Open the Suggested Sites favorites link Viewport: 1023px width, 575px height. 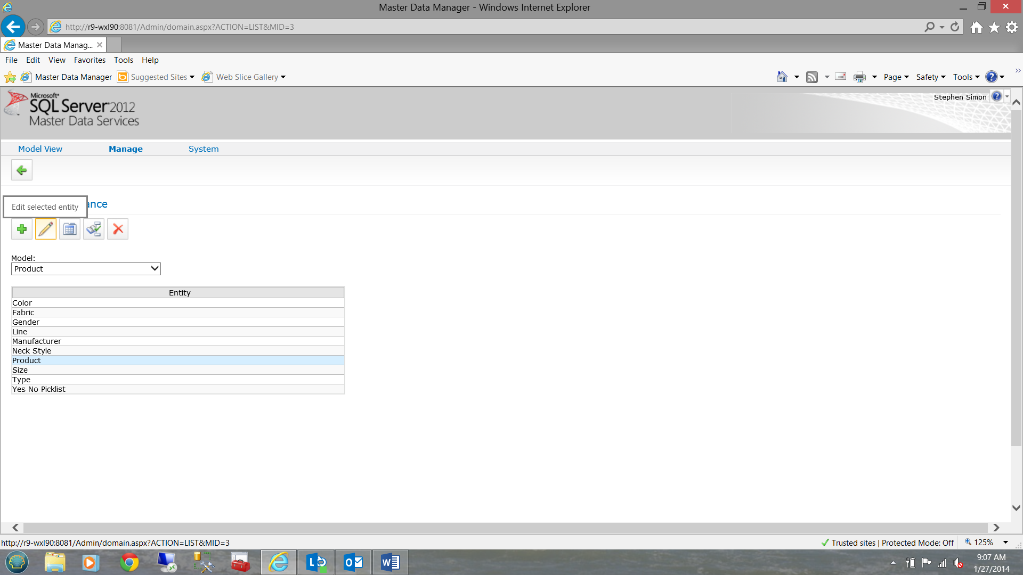click(x=158, y=77)
